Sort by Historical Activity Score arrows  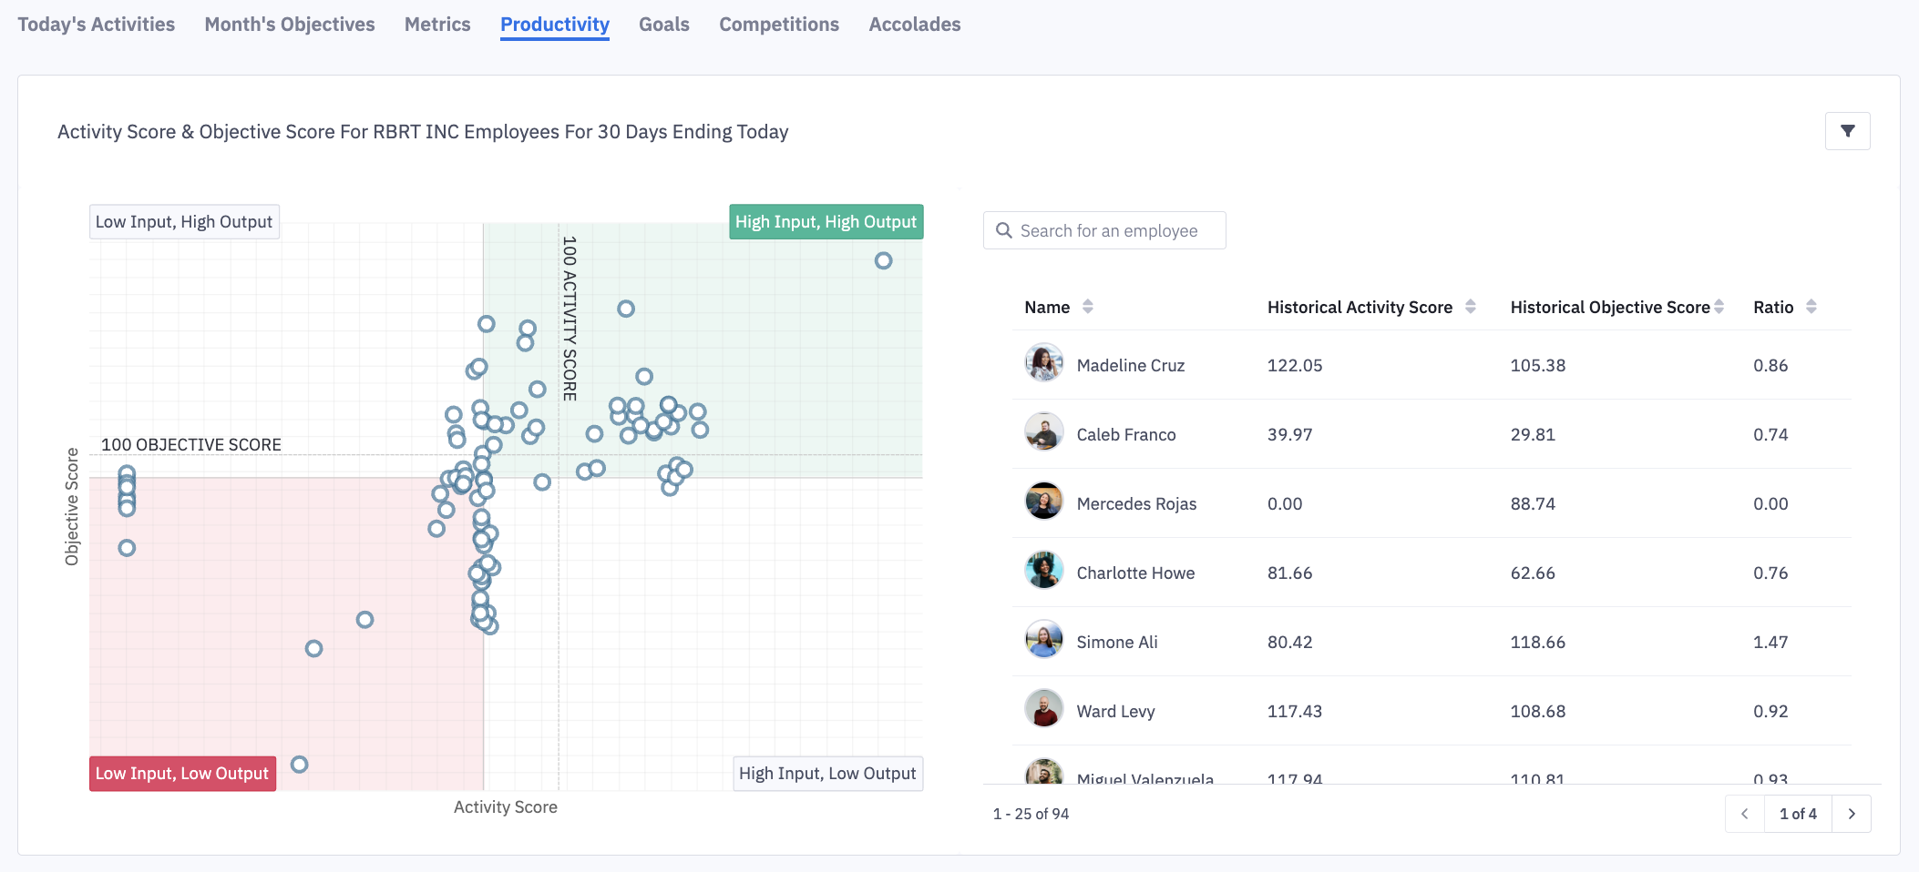[x=1470, y=307]
